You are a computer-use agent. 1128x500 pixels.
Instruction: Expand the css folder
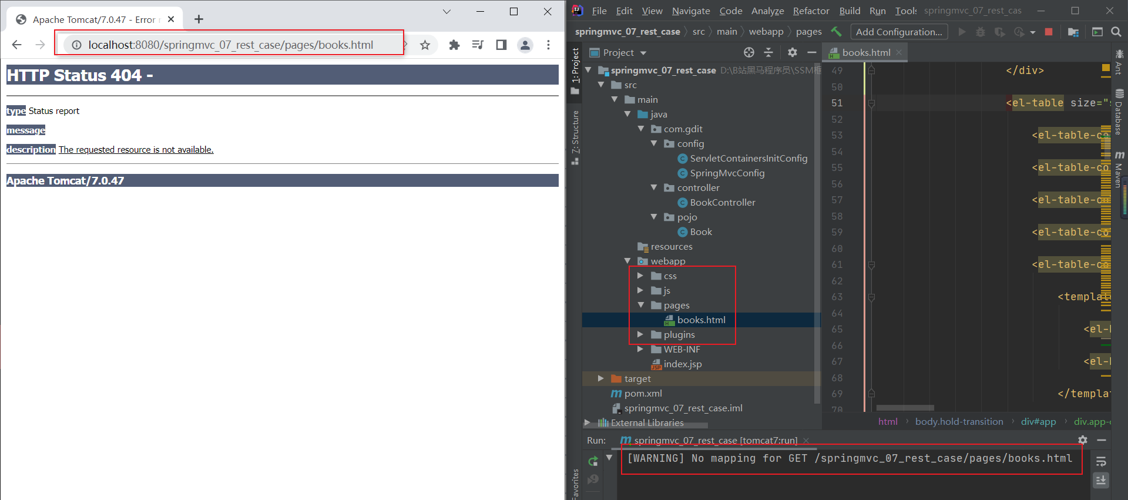[640, 276]
